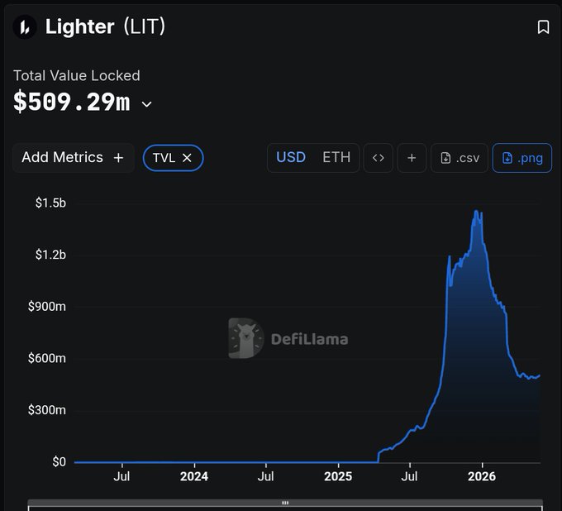Click the Total Value Locked heading
562x511 pixels.
coord(77,76)
